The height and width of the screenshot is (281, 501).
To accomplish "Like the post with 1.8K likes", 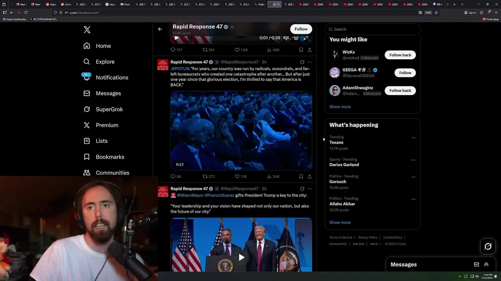I will [241, 50].
